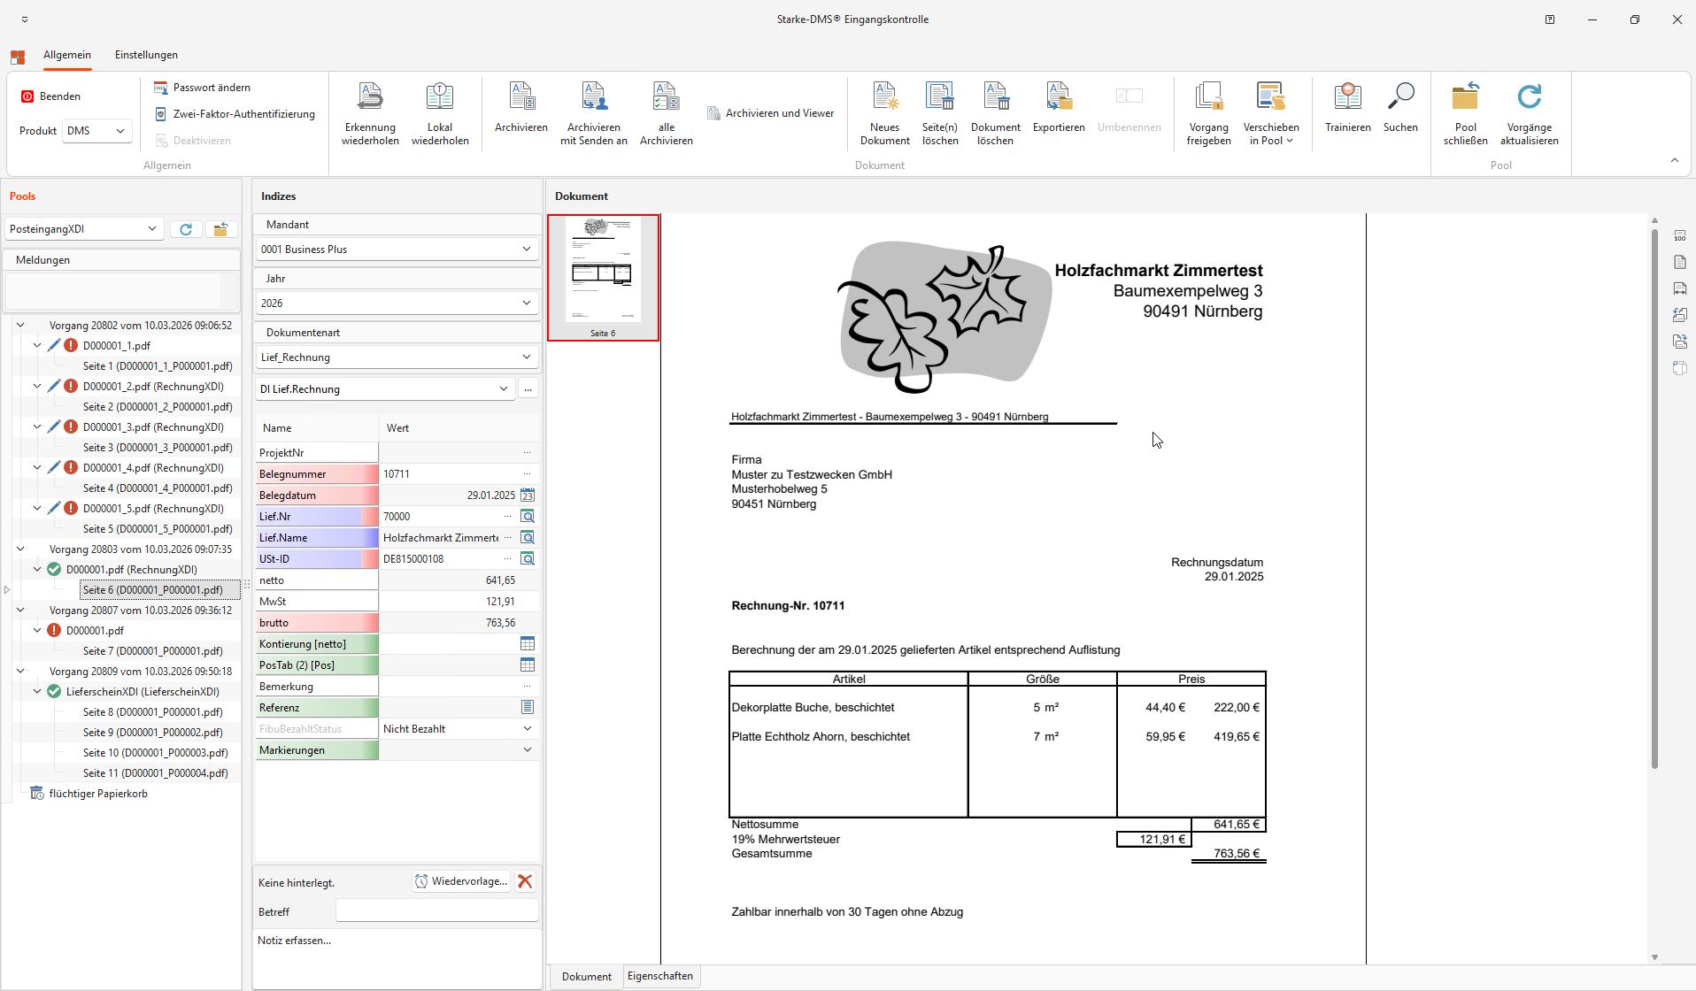Click red X delete Wiedervorlage

pos(525,881)
